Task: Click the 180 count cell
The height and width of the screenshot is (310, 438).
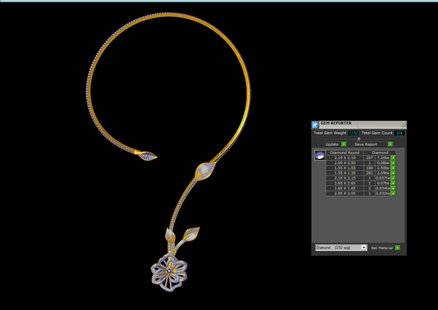Action: tap(370, 168)
